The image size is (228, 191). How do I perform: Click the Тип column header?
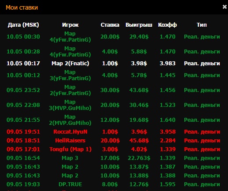tap(202, 25)
